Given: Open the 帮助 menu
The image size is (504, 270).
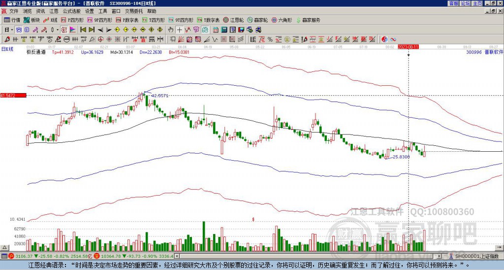Looking at the screenshot, I should coord(152,11).
